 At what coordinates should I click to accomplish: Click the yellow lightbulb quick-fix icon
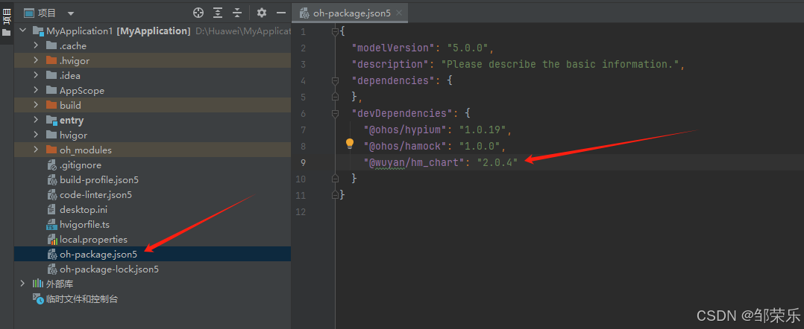pyautogui.click(x=350, y=143)
